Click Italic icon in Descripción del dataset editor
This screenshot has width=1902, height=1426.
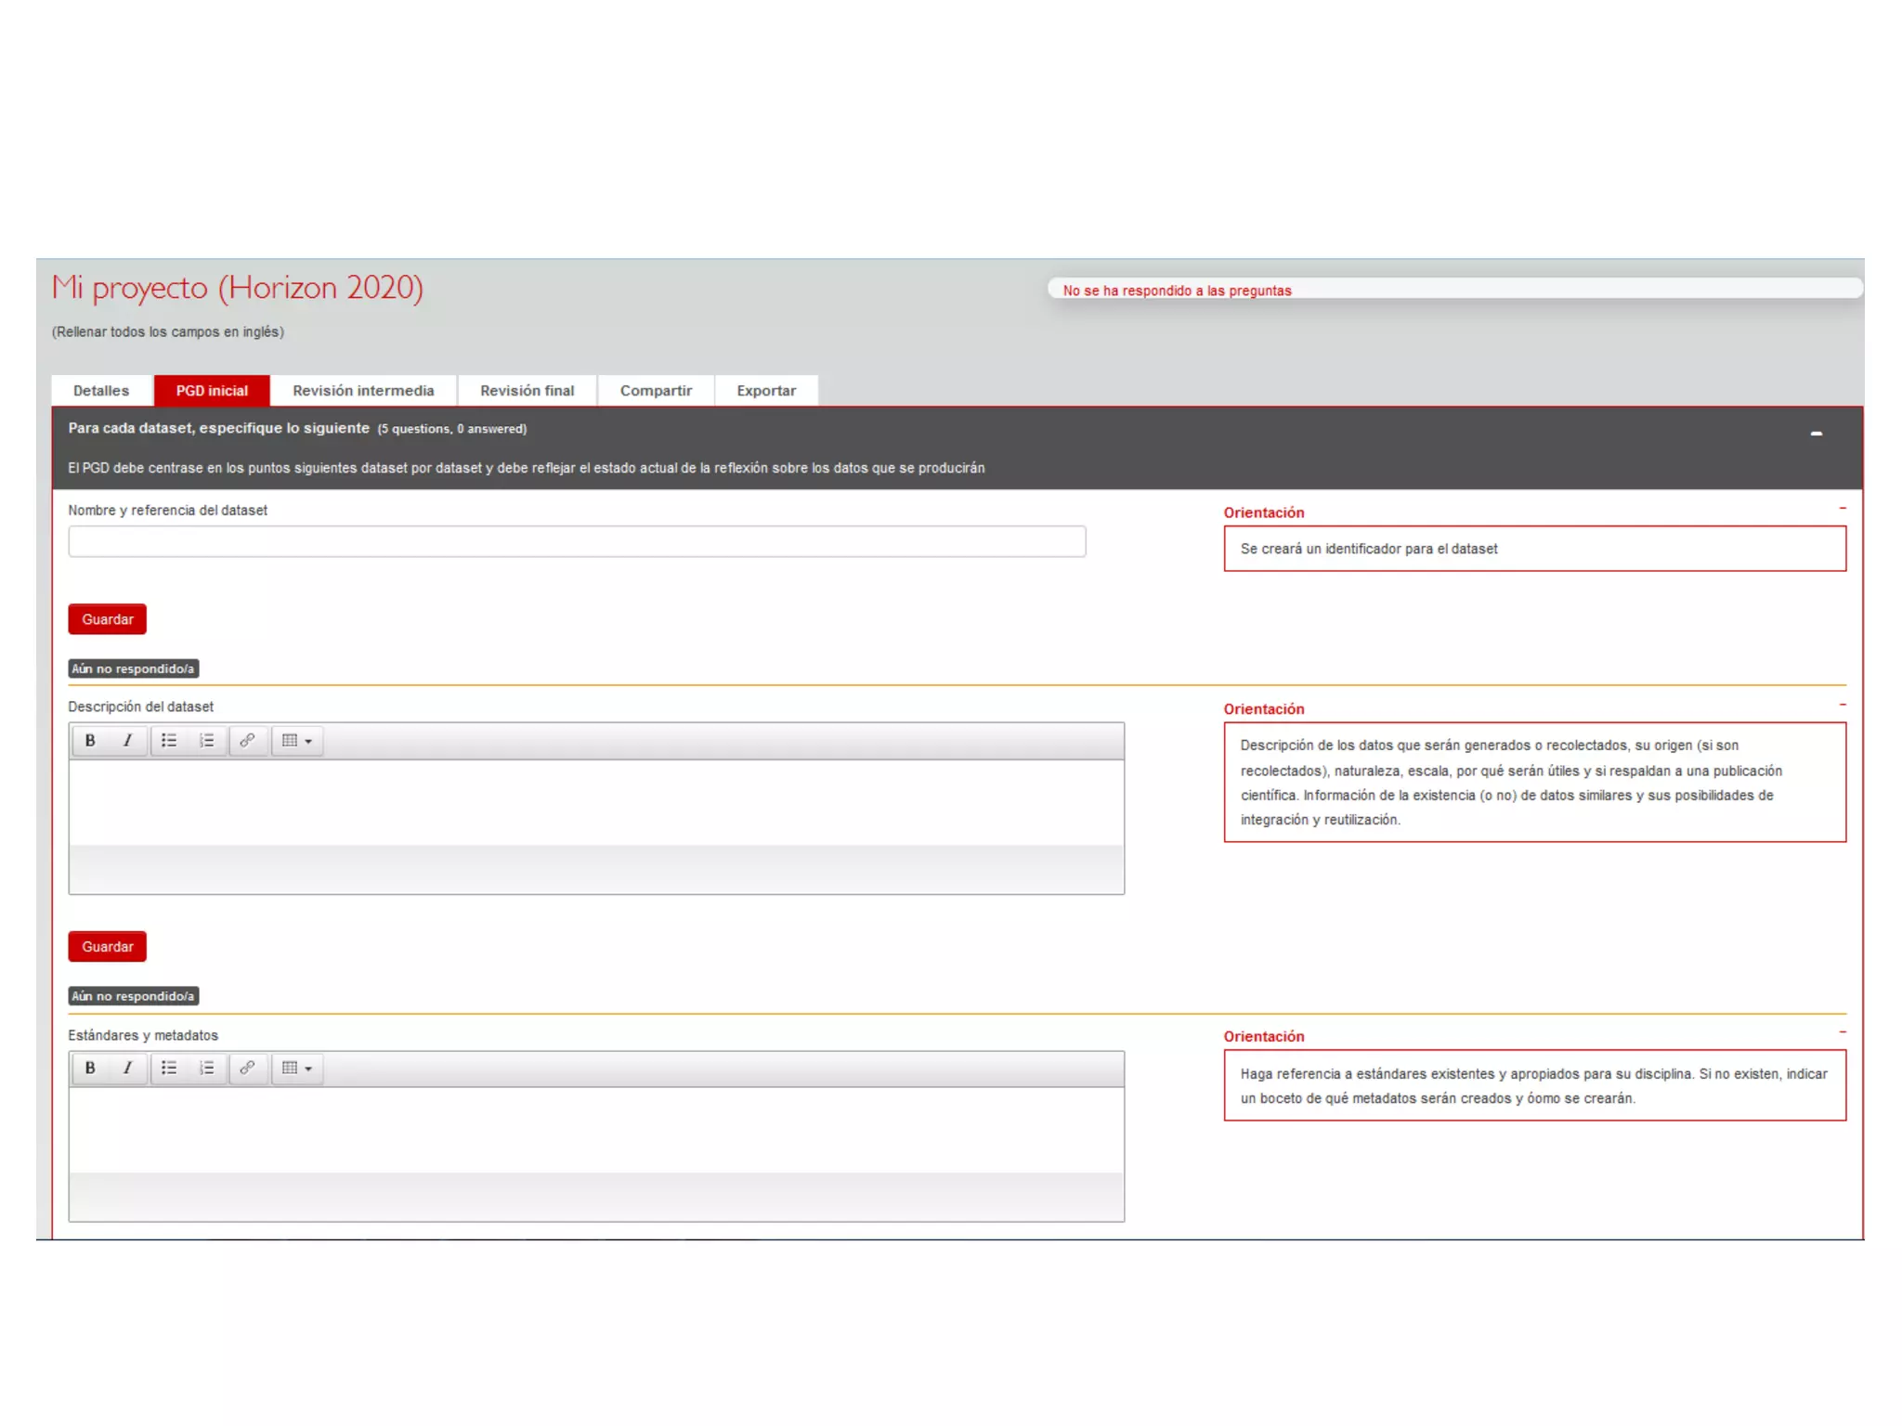pos(127,741)
